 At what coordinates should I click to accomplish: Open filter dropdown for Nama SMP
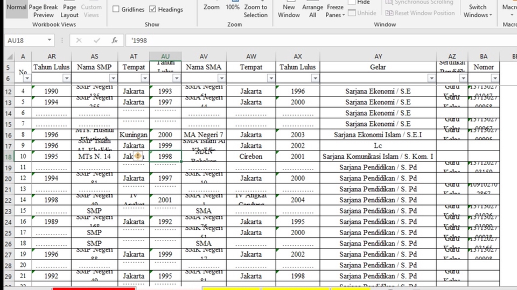(113, 78)
